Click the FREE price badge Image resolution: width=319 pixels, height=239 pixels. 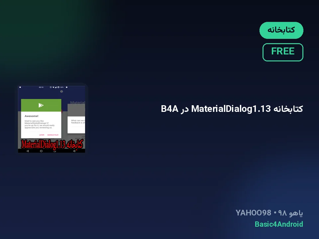pyautogui.click(x=283, y=52)
